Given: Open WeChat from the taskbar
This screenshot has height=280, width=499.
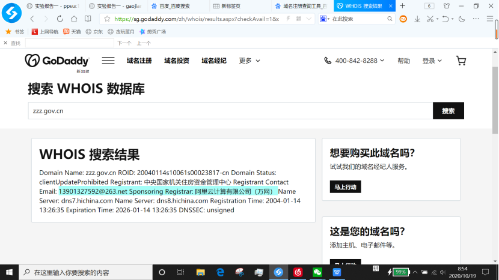Looking at the screenshot, I should [317, 272].
